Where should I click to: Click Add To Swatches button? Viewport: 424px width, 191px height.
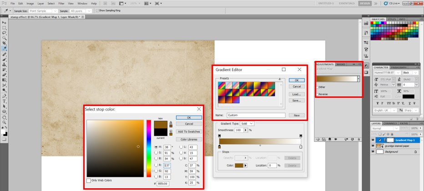coord(189,131)
